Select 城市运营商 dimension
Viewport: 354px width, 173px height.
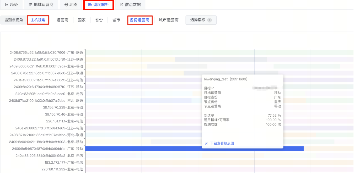169,20
